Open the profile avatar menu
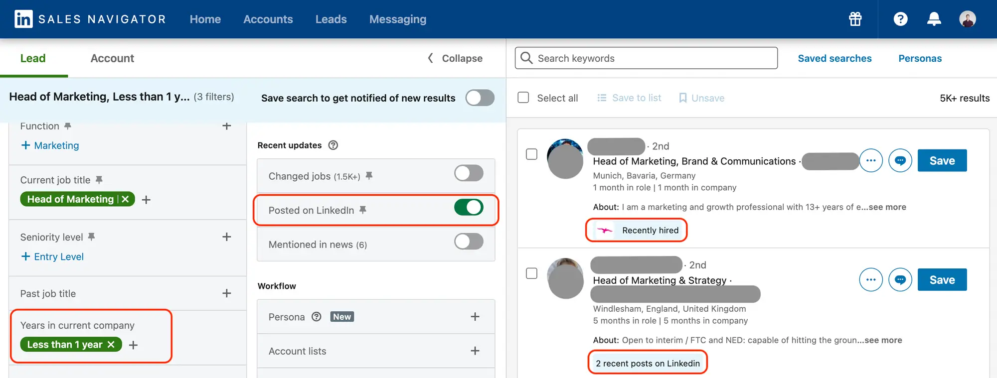This screenshot has height=378, width=997. [968, 19]
